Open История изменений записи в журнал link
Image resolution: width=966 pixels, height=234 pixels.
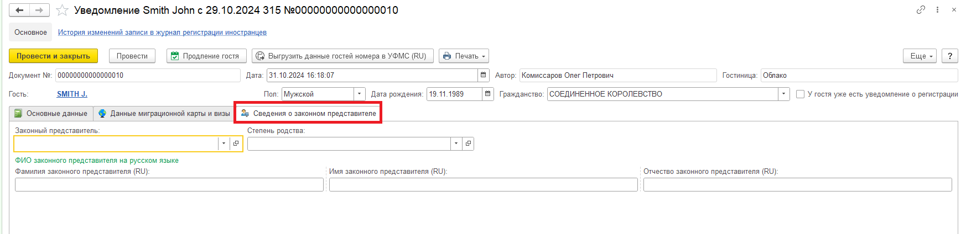click(162, 33)
